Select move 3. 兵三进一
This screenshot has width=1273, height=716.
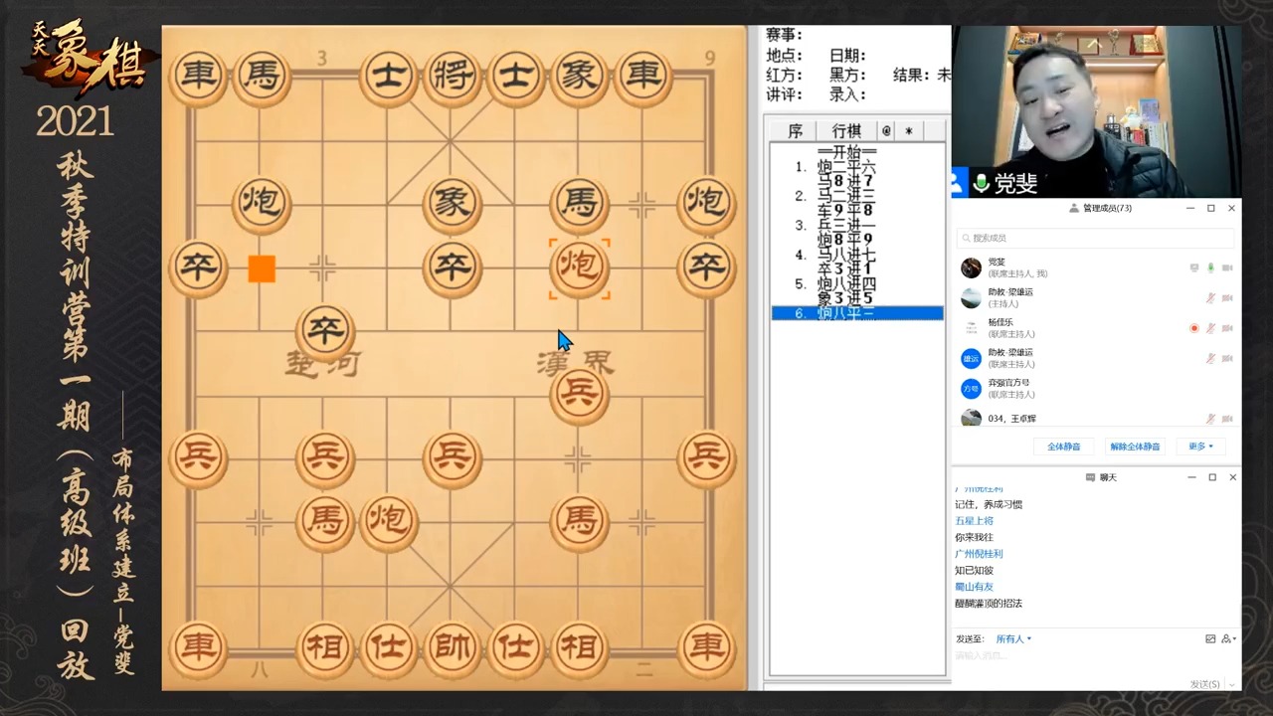(x=846, y=225)
